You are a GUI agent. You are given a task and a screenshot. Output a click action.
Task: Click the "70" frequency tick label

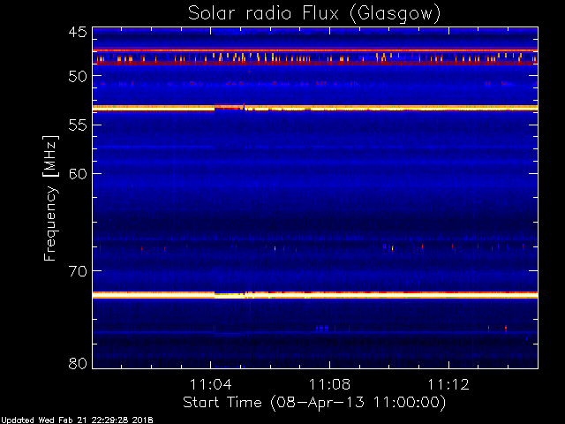coord(78,271)
